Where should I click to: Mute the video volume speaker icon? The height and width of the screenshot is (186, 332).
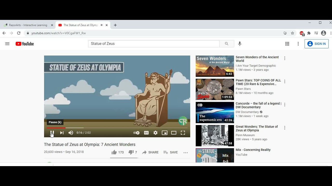click(71, 133)
